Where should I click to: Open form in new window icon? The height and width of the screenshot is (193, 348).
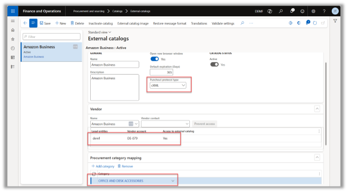tap(323, 23)
